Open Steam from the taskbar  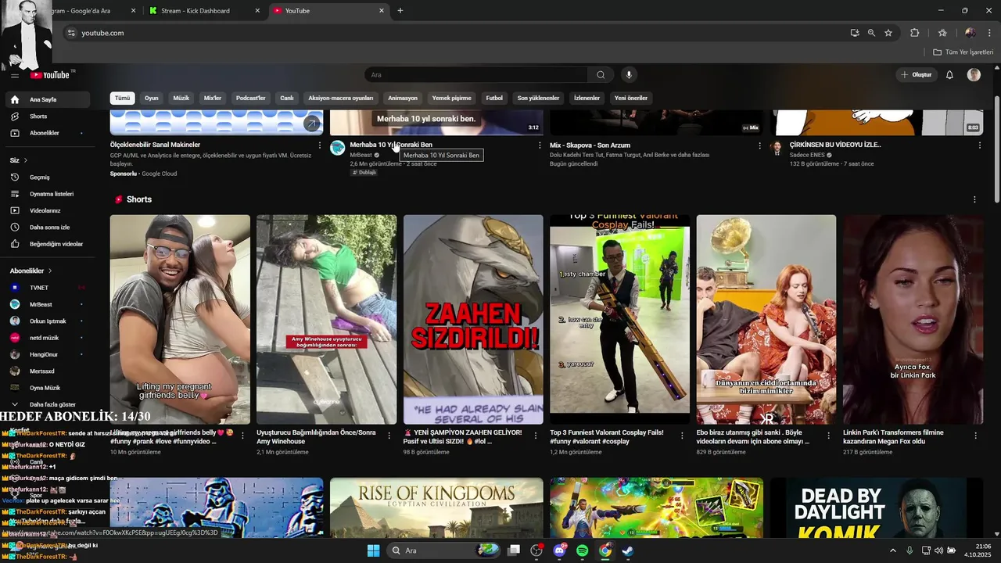[x=627, y=550]
